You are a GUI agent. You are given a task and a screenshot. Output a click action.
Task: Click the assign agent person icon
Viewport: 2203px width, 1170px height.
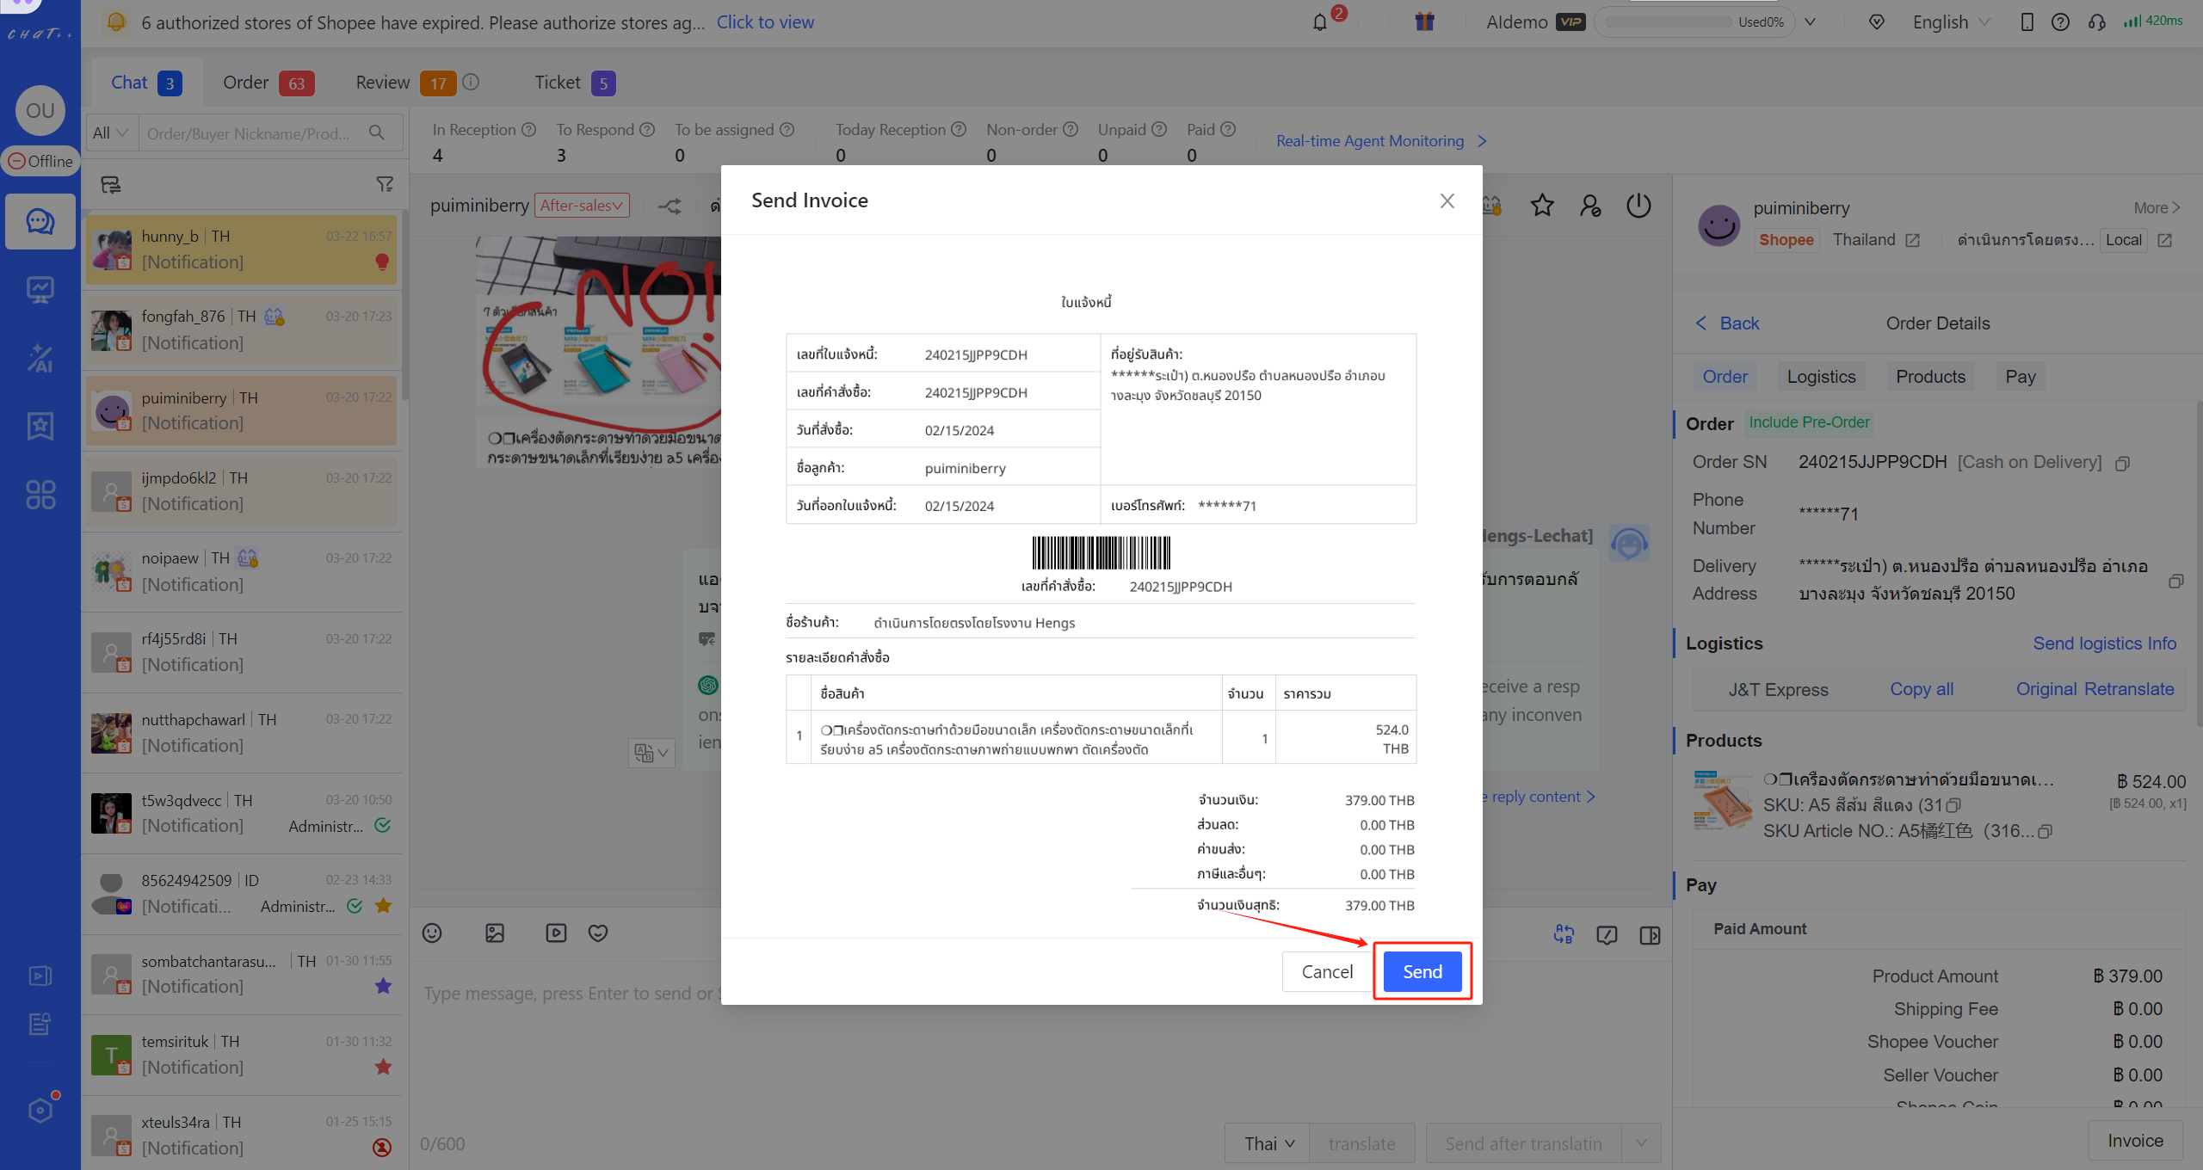[x=1590, y=206]
